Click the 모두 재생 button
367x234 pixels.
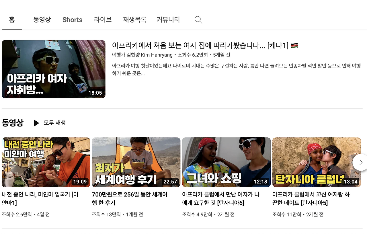54,123
